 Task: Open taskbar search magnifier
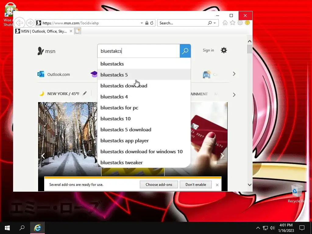point(22,228)
